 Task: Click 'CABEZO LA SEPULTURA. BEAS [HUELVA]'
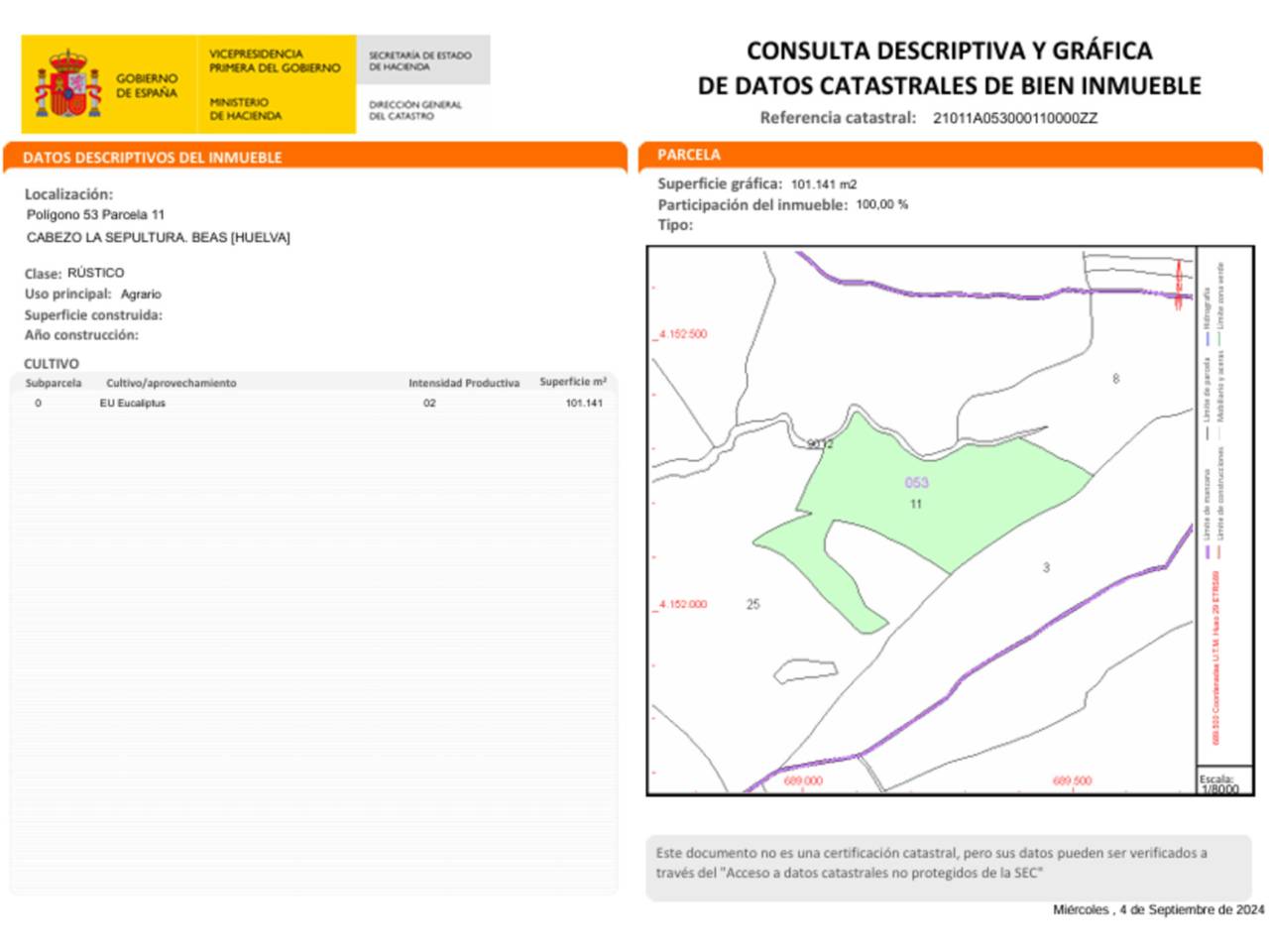click(x=159, y=238)
